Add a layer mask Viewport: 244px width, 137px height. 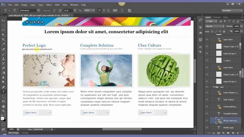coord(218,133)
